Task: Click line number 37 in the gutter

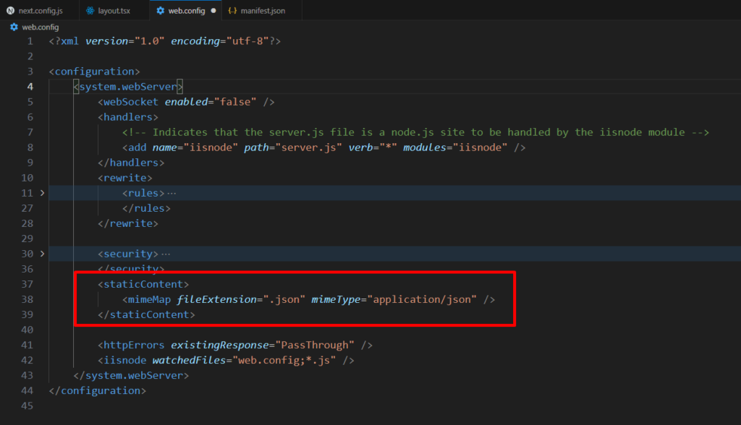Action: [27, 283]
